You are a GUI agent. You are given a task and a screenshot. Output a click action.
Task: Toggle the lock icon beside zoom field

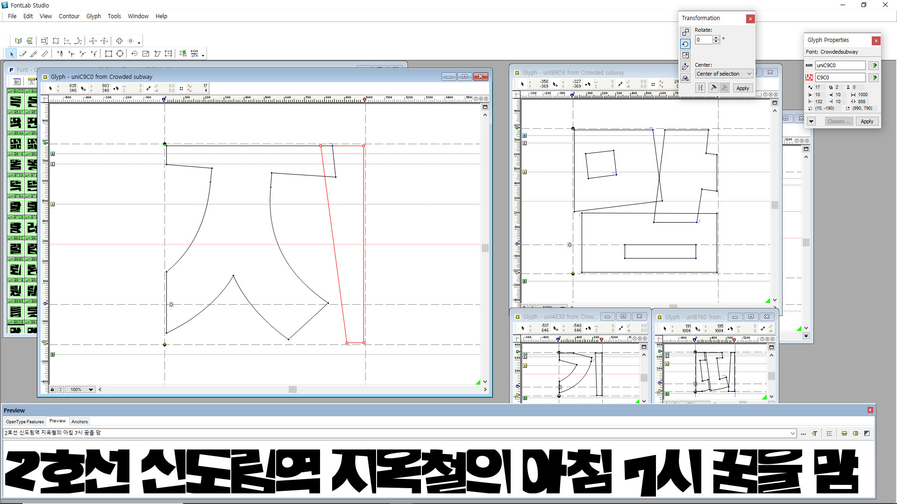(x=52, y=389)
